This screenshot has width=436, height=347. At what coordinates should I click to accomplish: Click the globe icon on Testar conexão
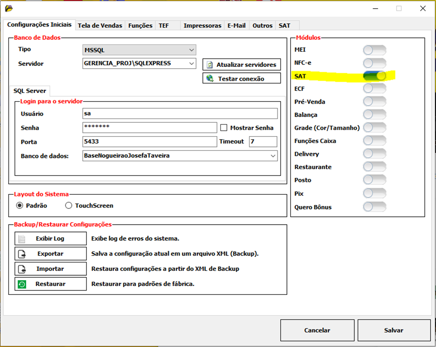coord(210,79)
